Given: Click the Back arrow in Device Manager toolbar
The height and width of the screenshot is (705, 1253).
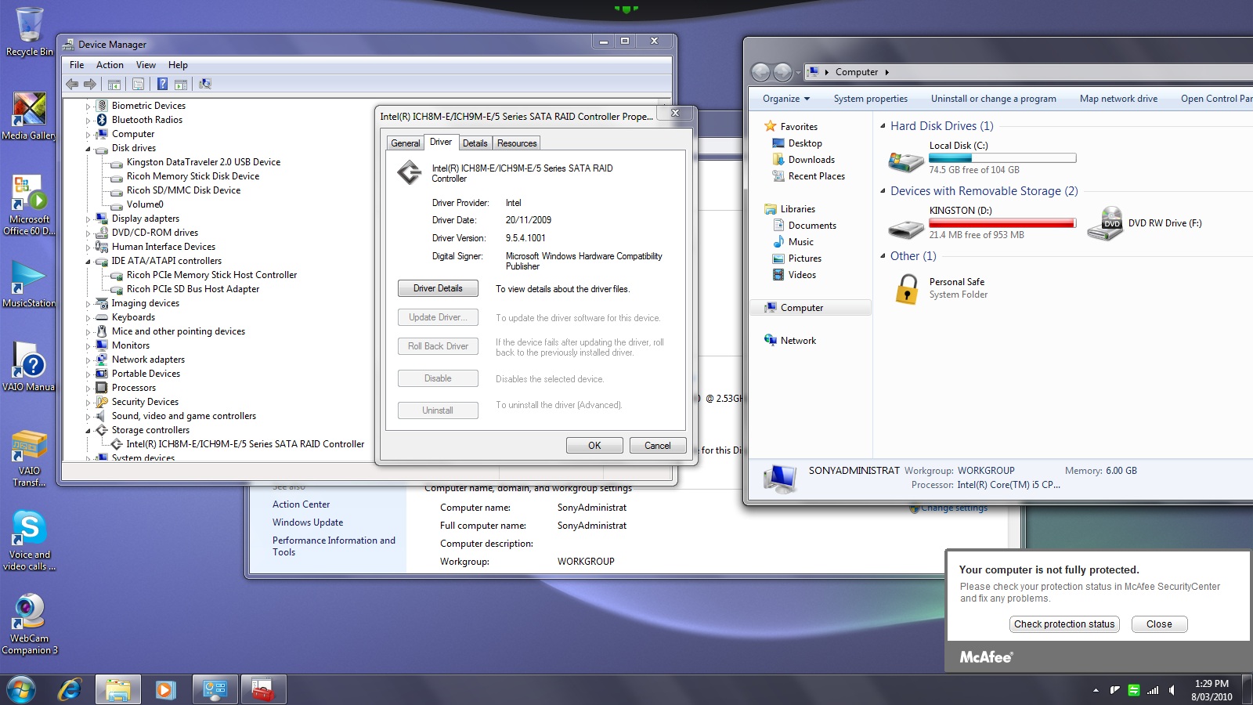Looking at the screenshot, I should click(x=72, y=84).
